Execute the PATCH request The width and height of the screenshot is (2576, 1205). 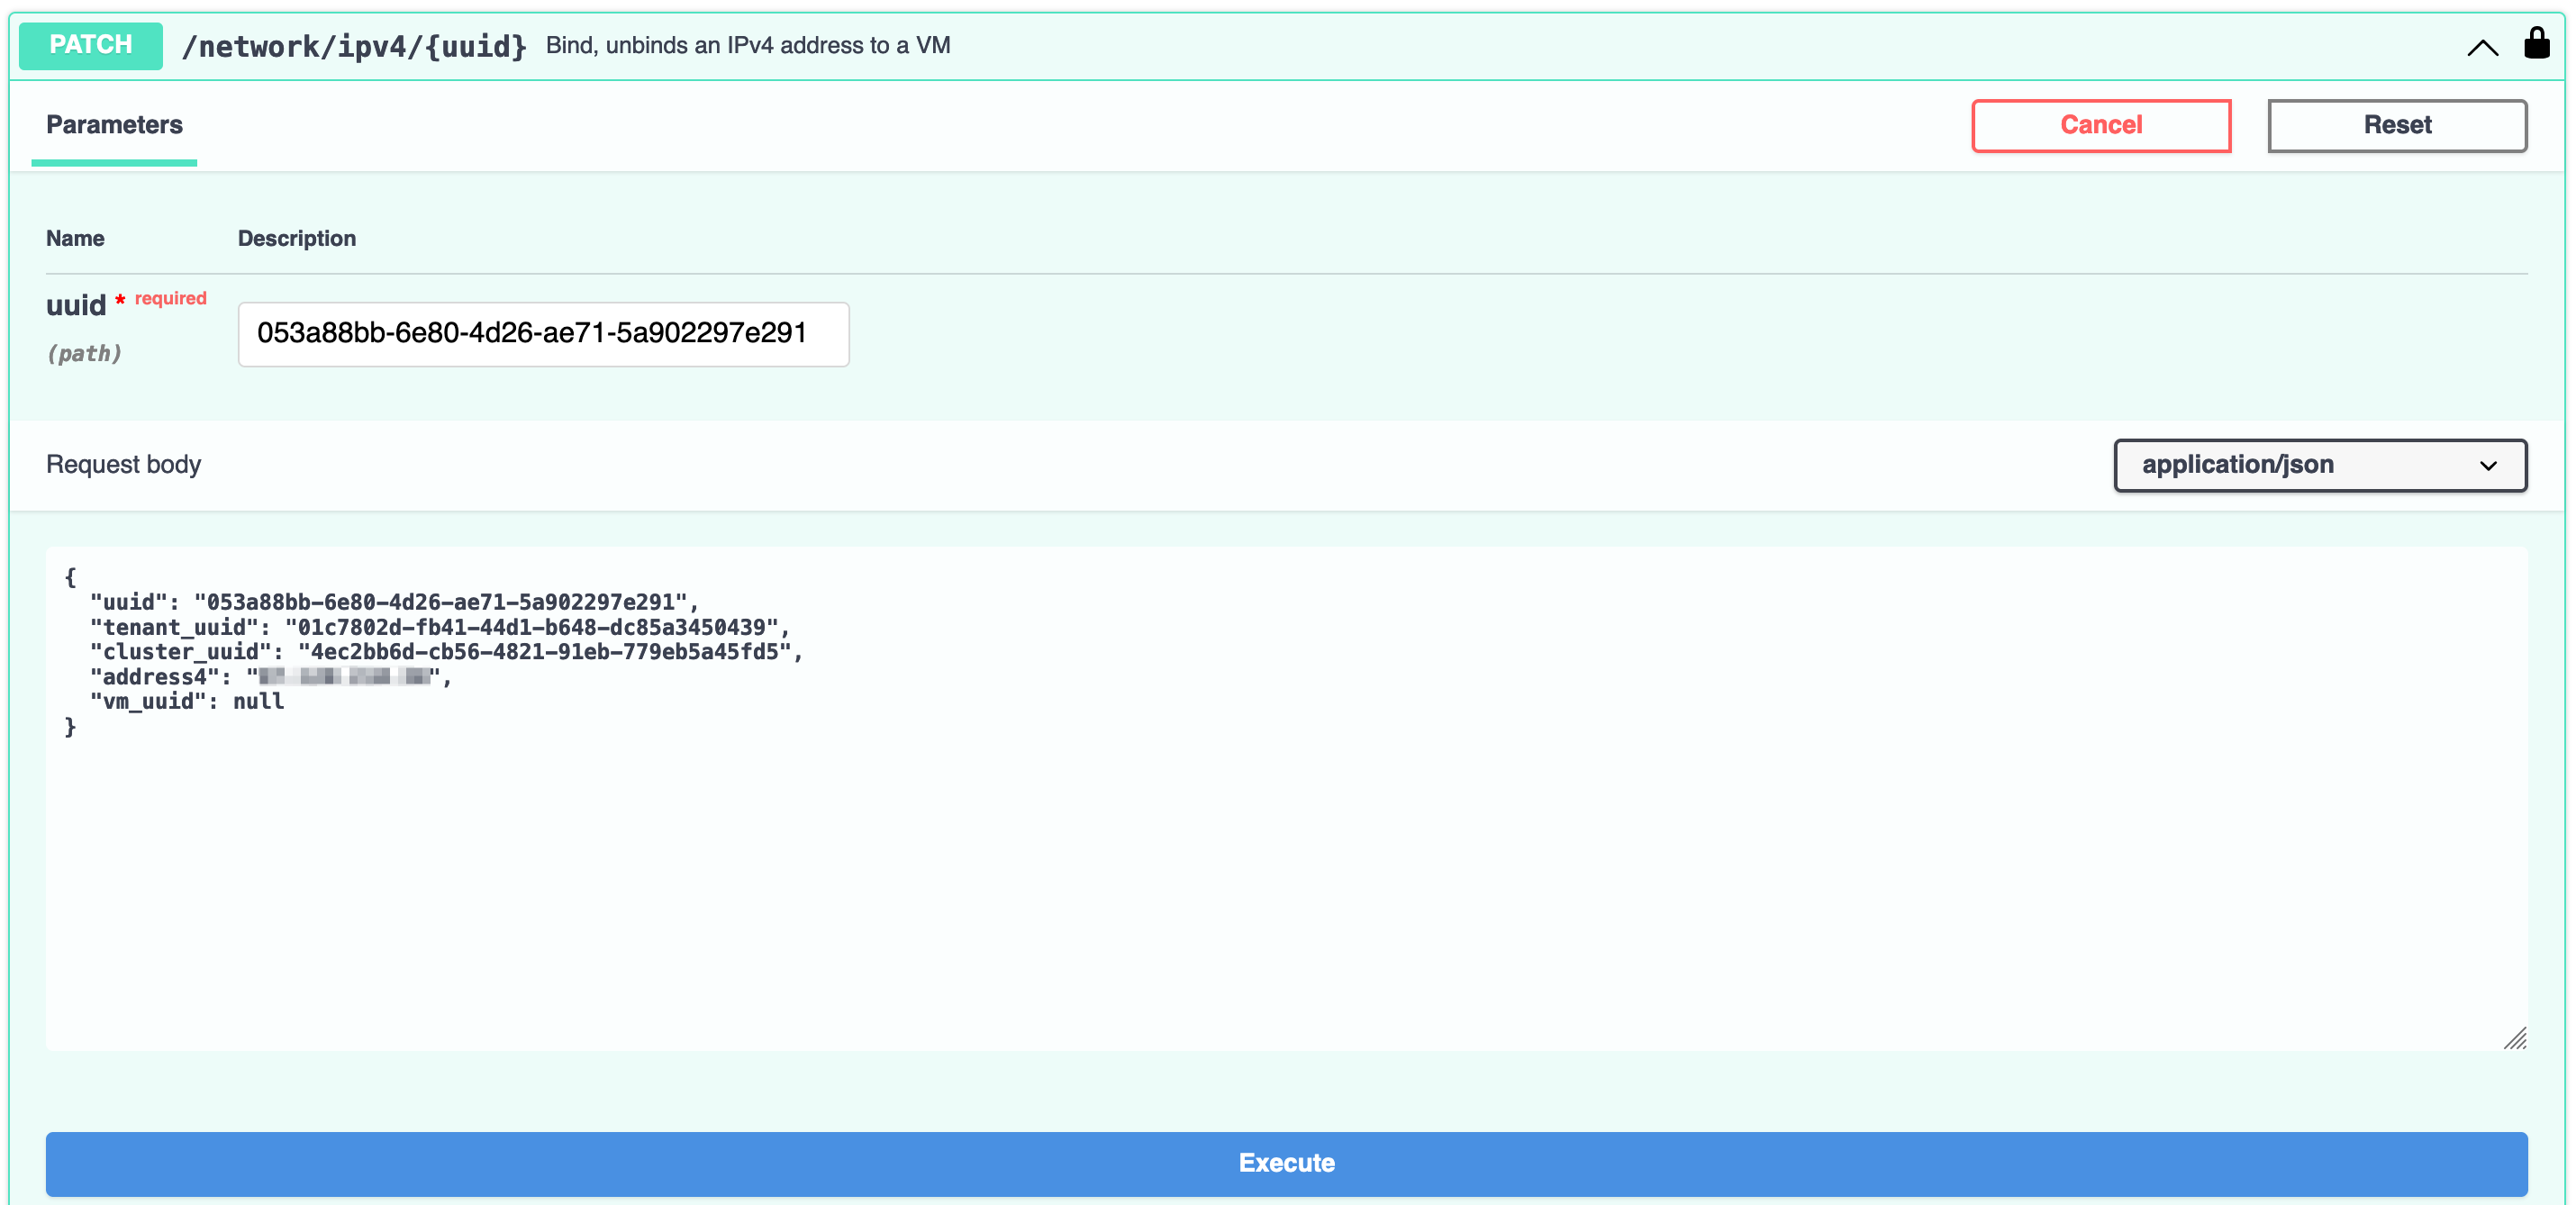1286,1162
